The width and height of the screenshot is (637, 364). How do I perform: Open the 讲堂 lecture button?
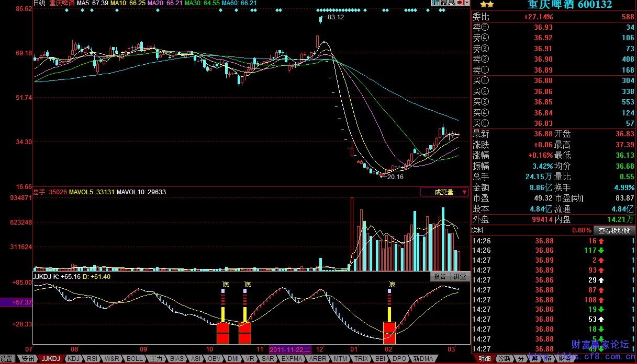coord(460,277)
